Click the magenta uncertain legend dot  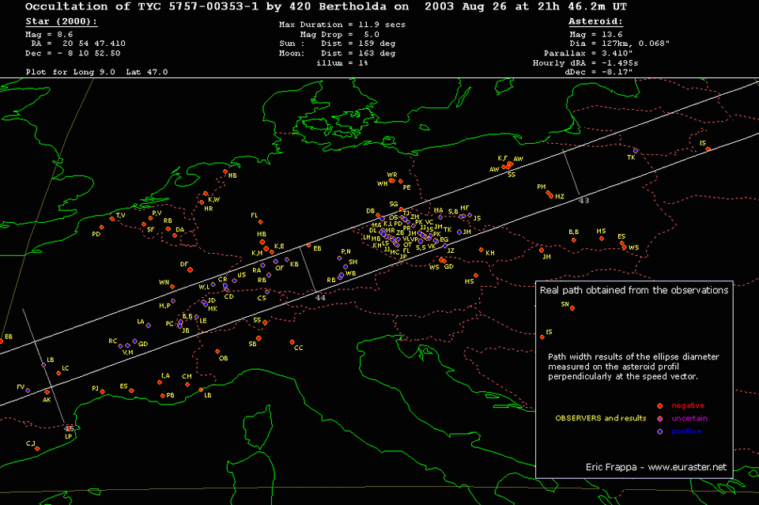659,418
